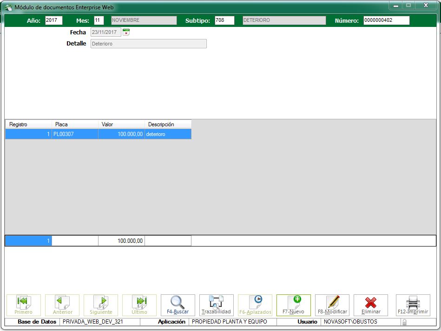Delete document with Eliminar button
The image size is (441, 331).
coord(371,305)
